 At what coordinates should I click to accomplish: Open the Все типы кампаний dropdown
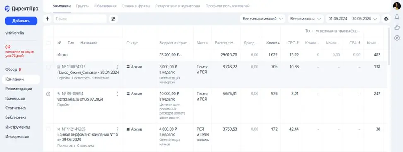(x=263, y=19)
